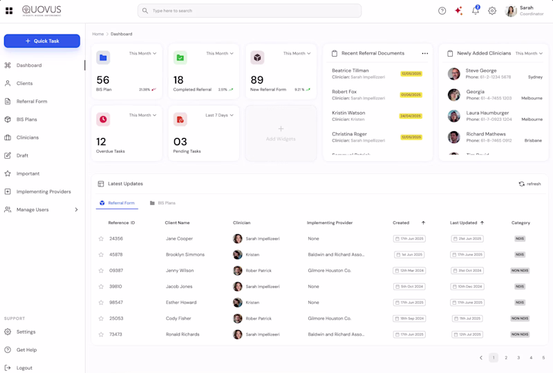Click the Clinicians briefcase icon
Image resolution: width=553 pixels, height=373 pixels.
click(8, 137)
